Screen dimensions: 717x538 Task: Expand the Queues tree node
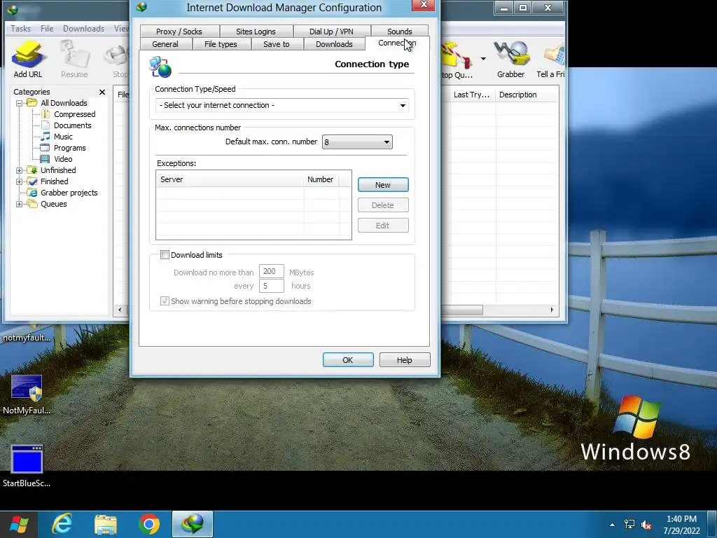coord(19,204)
